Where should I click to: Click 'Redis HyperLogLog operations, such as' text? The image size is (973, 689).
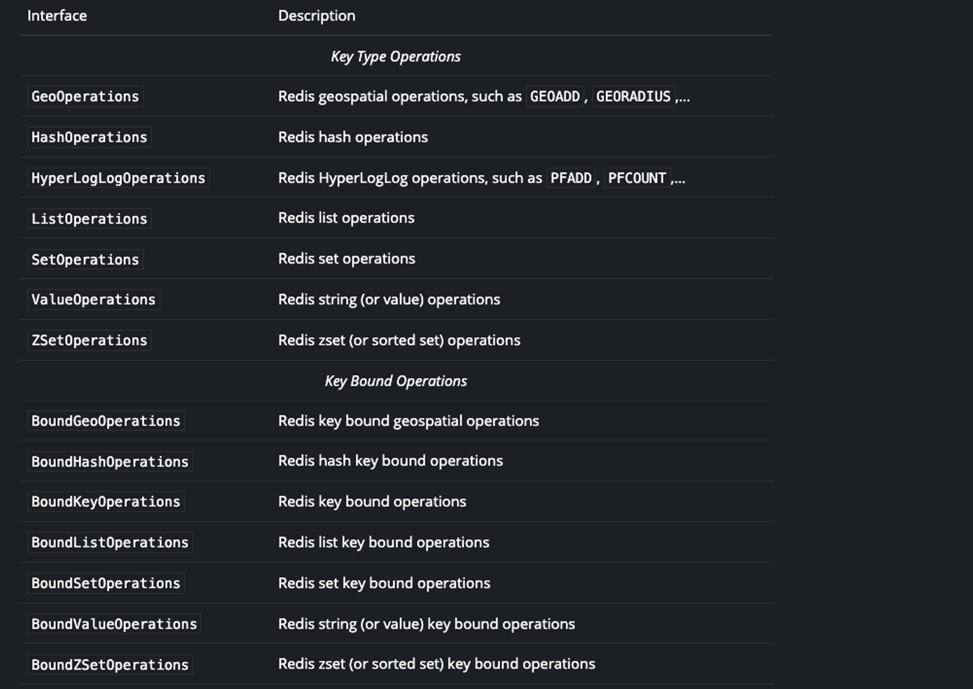point(410,178)
